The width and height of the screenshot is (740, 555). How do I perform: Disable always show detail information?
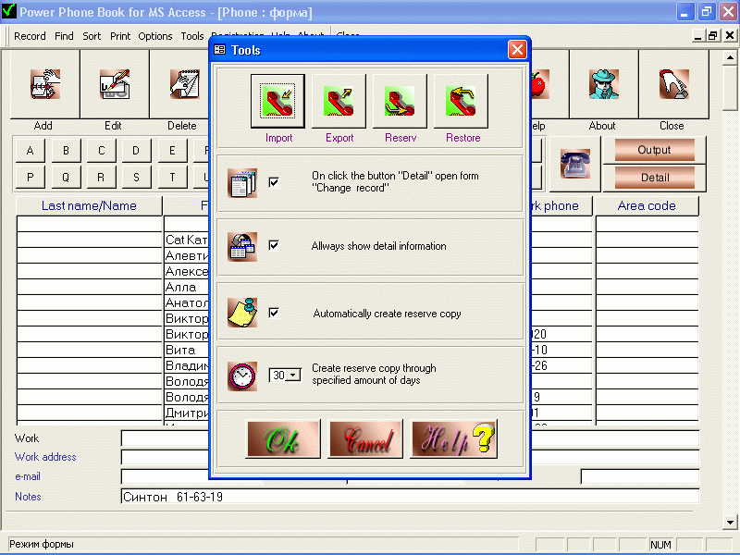point(272,246)
